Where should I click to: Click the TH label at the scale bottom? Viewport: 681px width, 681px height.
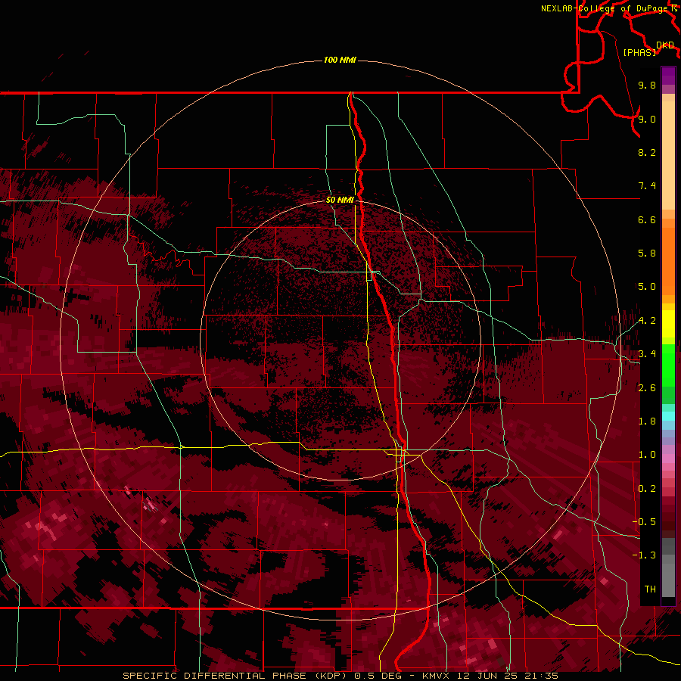click(x=650, y=589)
